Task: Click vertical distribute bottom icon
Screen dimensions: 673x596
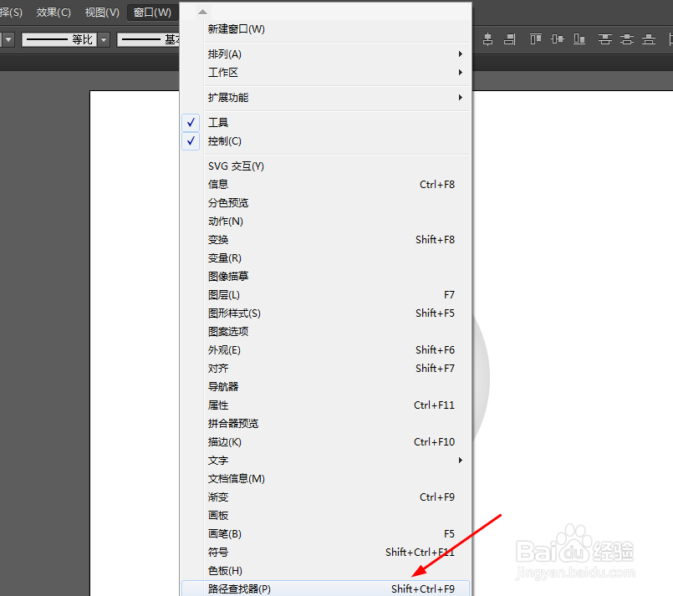Action: pos(649,39)
